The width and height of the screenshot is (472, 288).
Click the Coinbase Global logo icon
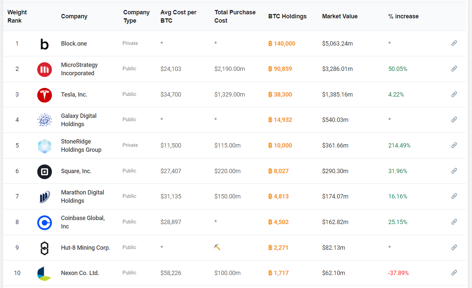[44, 222]
